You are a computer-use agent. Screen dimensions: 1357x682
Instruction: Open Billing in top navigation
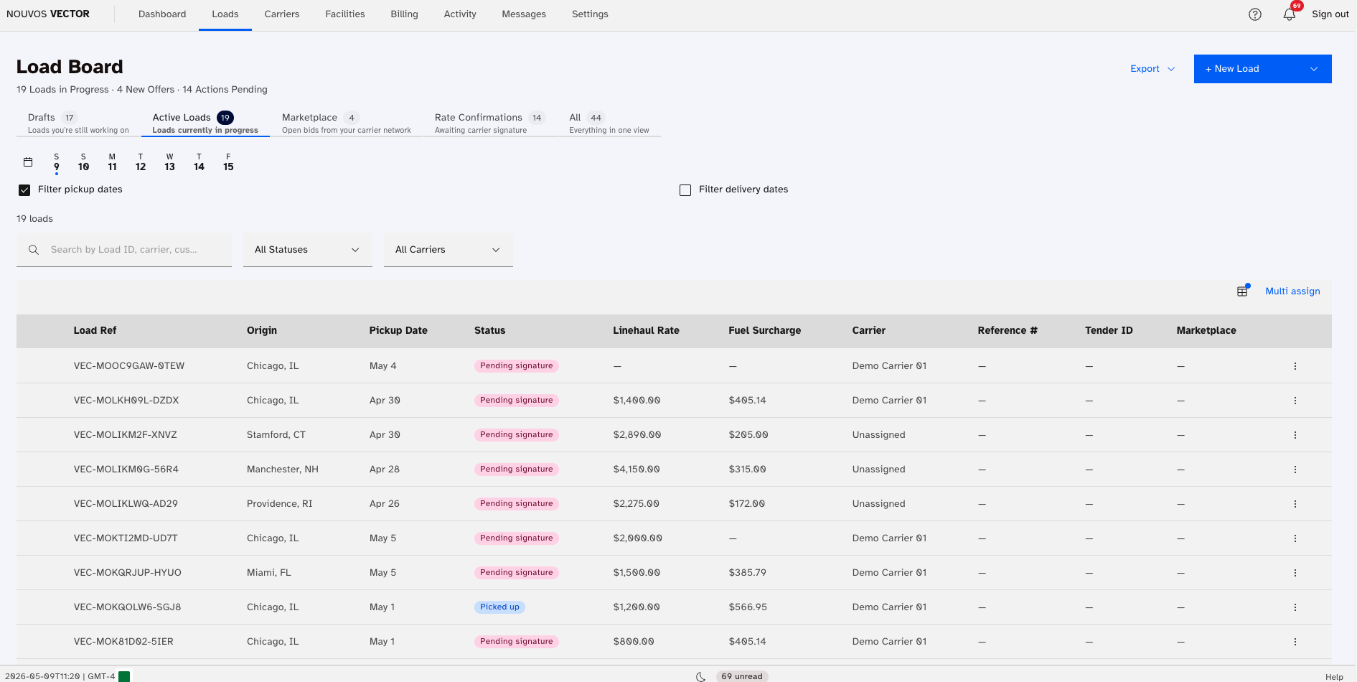405,14
